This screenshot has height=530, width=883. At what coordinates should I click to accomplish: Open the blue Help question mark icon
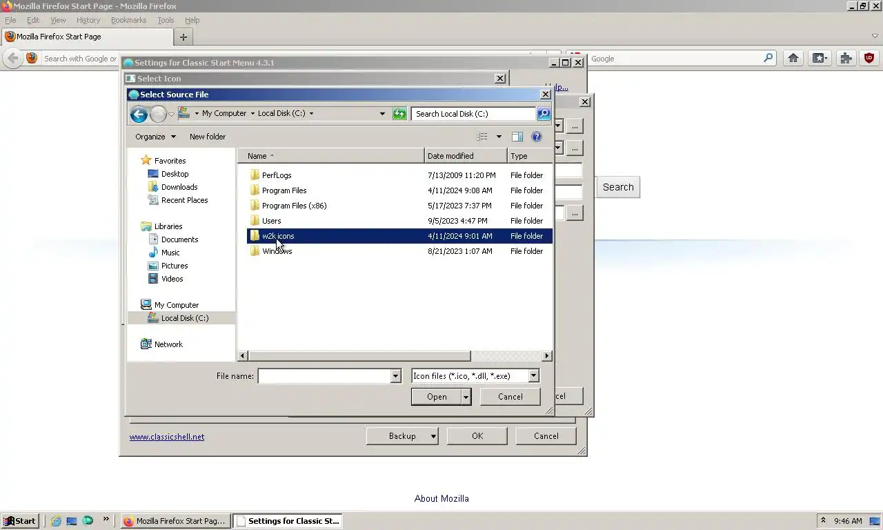click(x=537, y=137)
